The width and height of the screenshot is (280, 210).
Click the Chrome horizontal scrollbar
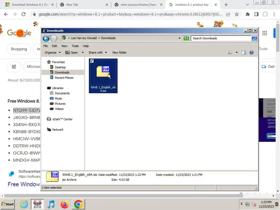click(123, 196)
